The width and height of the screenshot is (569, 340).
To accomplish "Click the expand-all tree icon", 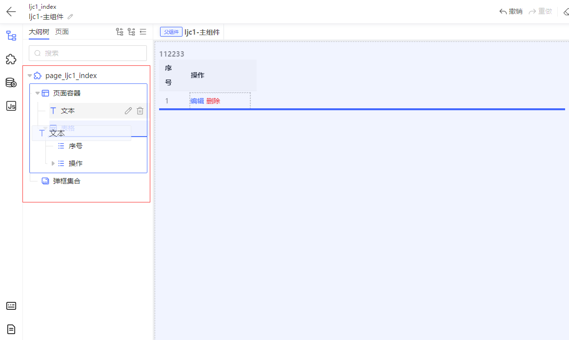I will [120, 32].
